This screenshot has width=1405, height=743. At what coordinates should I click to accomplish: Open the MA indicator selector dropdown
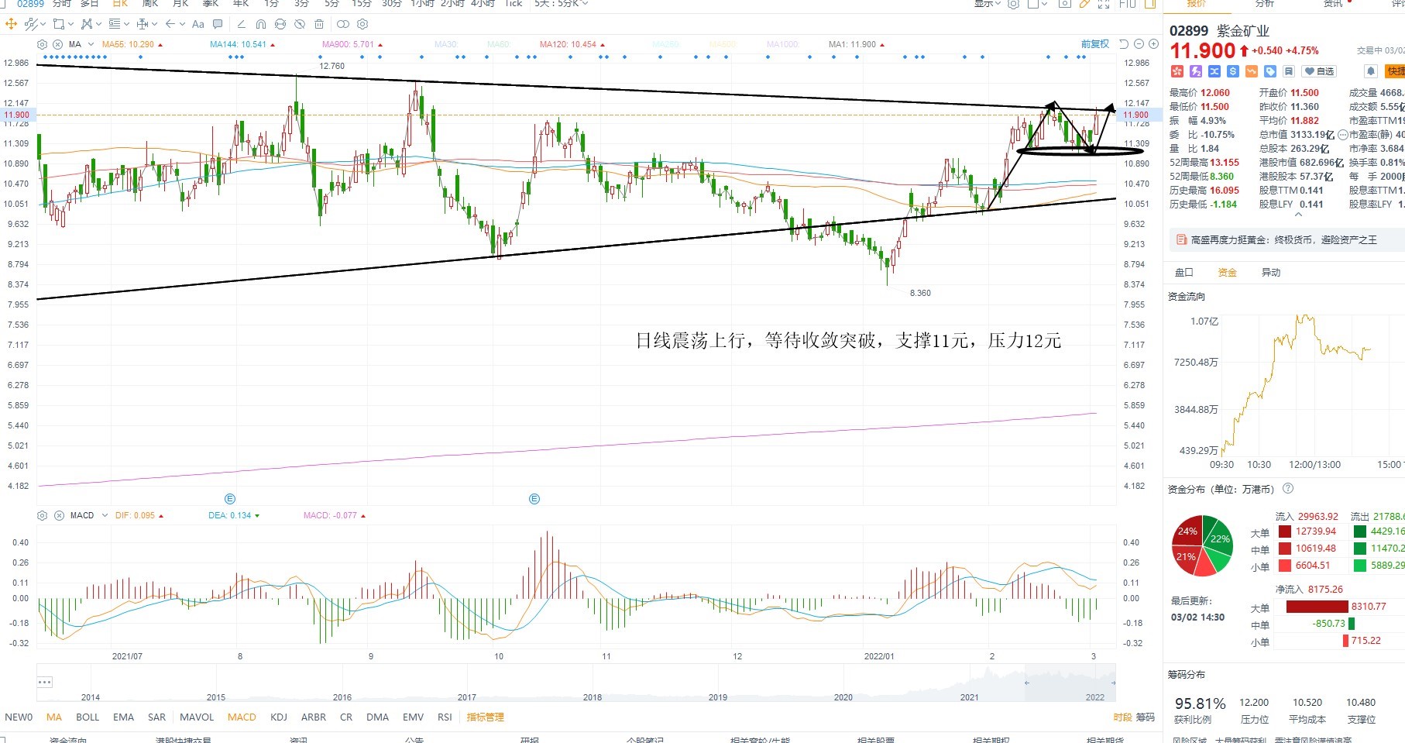click(91, 44)
